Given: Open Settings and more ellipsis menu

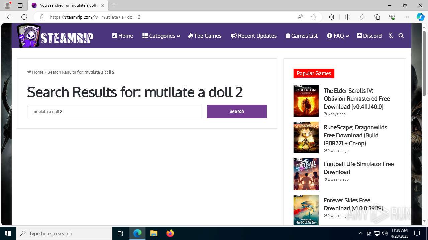Looking at the screenshot, I should 407,17.
